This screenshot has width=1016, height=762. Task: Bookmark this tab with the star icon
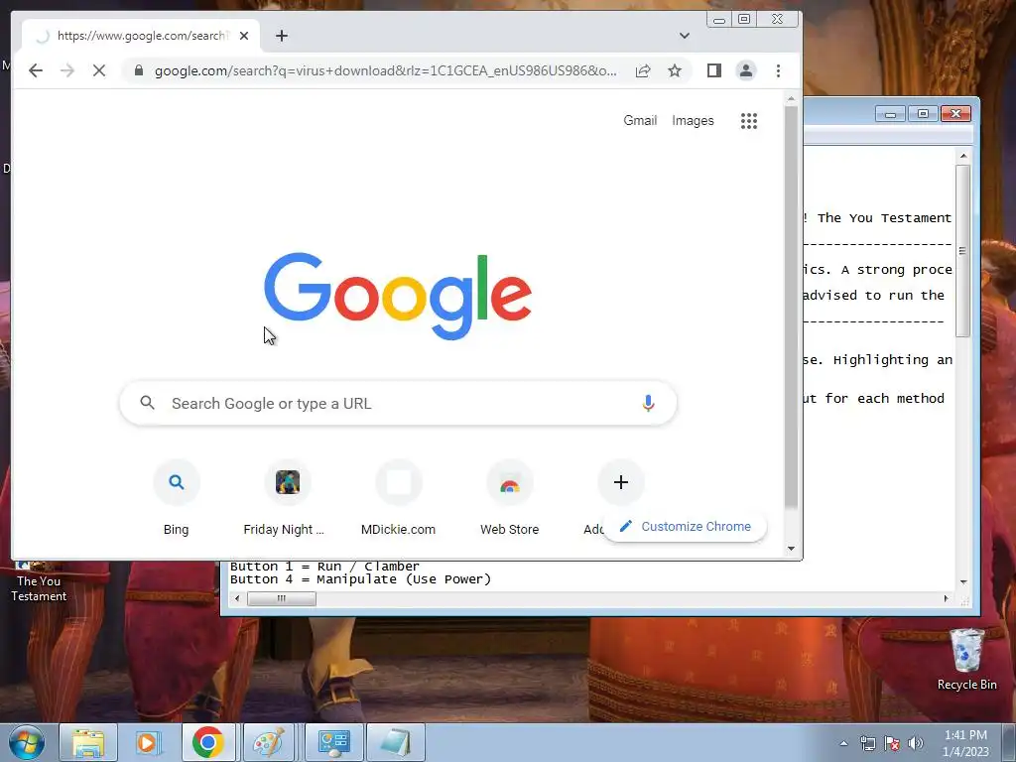(x=675, y=70)
